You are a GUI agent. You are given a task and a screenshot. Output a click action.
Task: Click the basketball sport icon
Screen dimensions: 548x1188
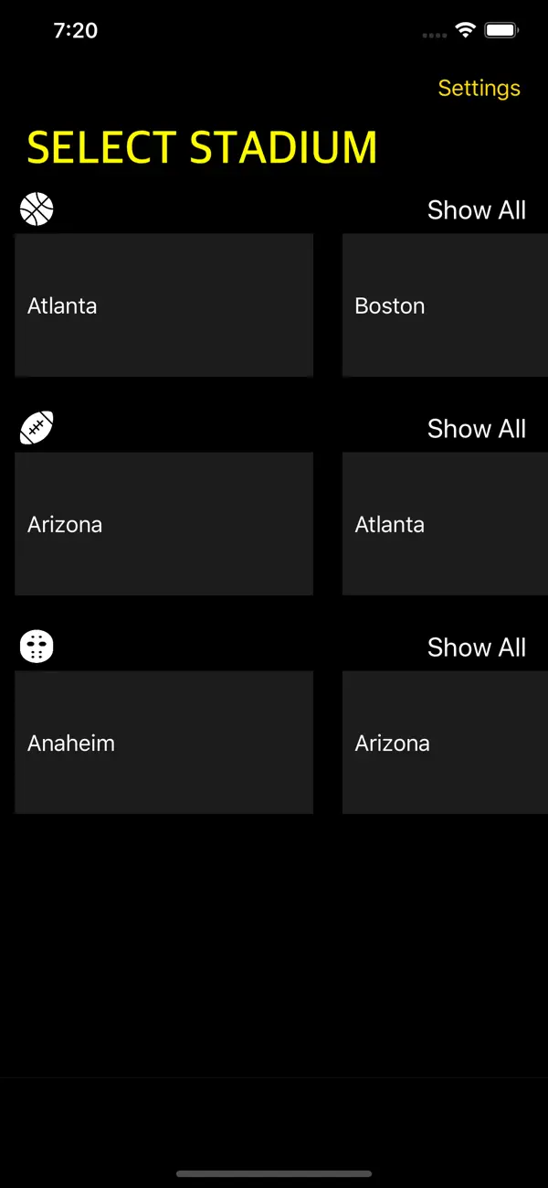(37, 209)
